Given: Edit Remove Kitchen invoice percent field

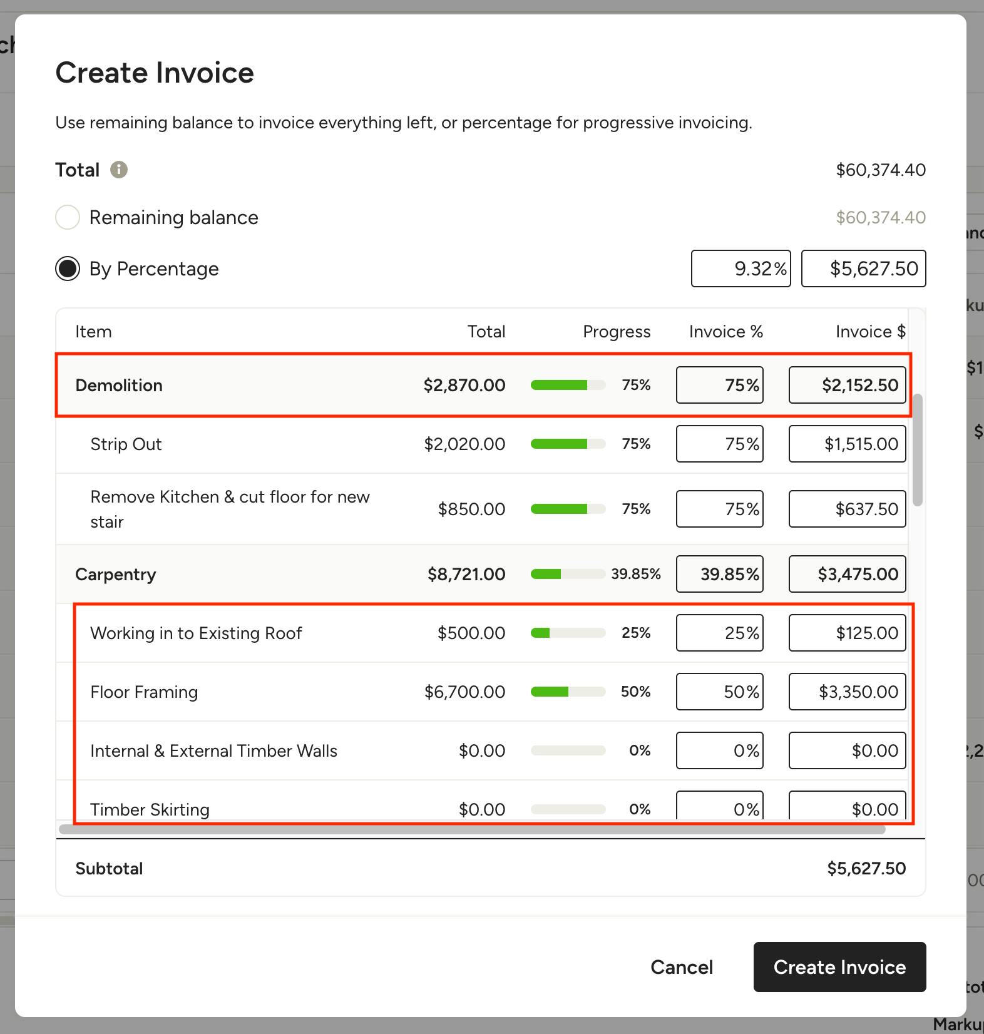Looking at the screenshot, I should tap(720, 509).
